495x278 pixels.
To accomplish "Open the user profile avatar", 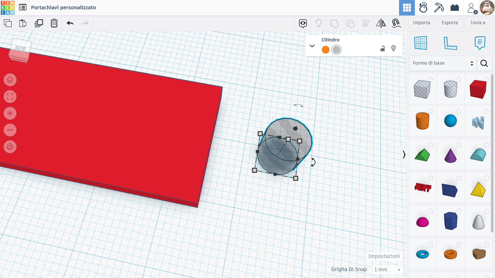I will coord(487,8).
